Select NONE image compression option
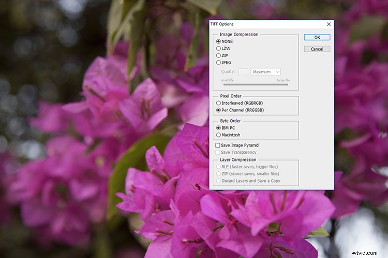388x258 pixels. pyautogui.click(x=218, y=41)
